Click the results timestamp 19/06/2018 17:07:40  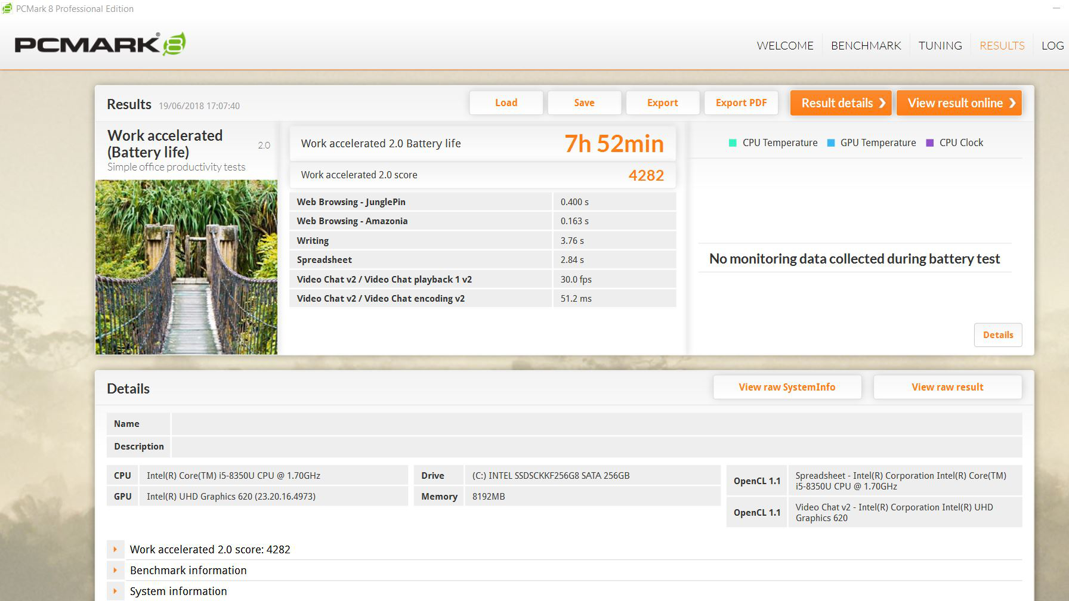pyautogui.click(x=199, y=106)
